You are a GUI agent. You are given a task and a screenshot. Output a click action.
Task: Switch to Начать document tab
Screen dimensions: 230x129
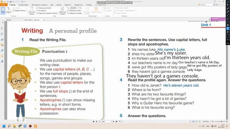pos(9,20)
